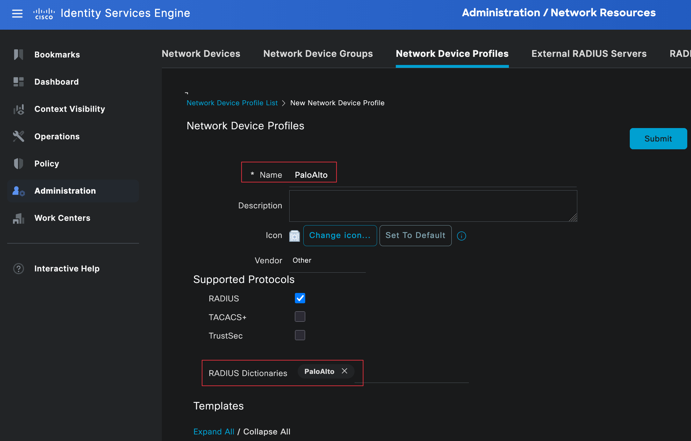Click the Policy shield icon
The image size is (691, 441).
(x=18, y=164)
